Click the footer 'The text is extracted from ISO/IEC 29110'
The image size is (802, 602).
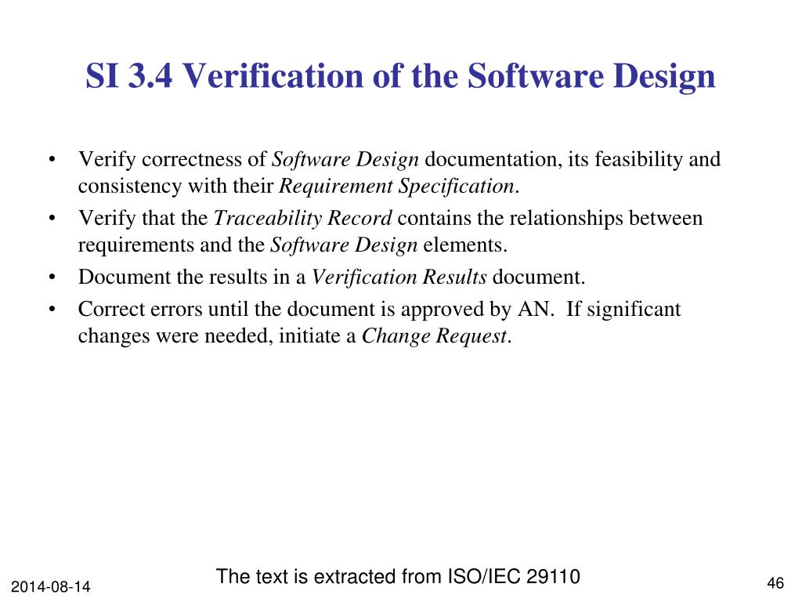(x=398, y=576)
